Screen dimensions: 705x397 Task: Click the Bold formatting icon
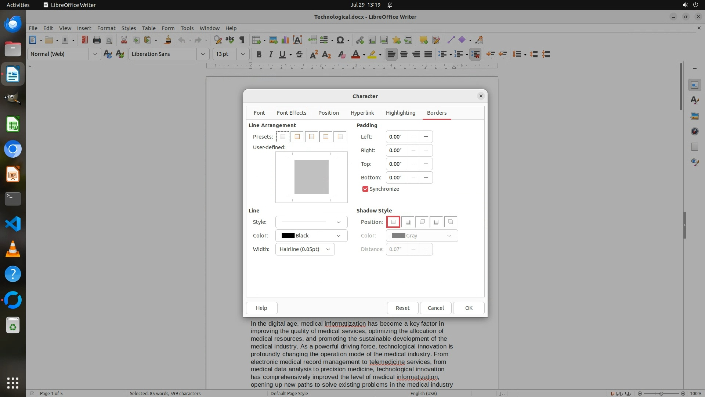259,54
